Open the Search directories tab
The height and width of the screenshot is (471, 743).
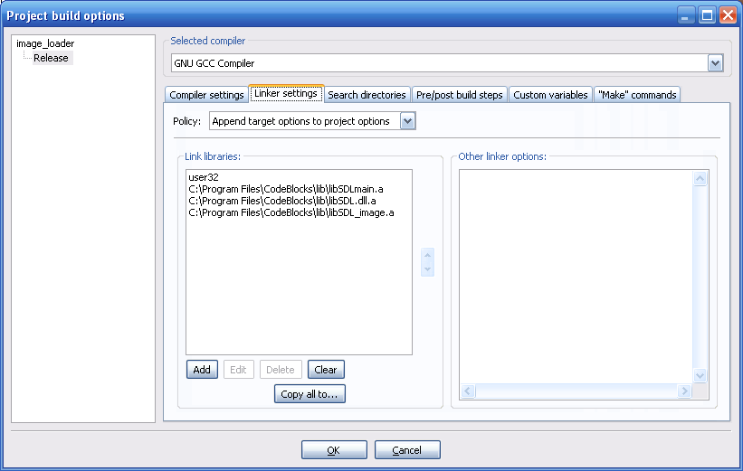point(367,95)
